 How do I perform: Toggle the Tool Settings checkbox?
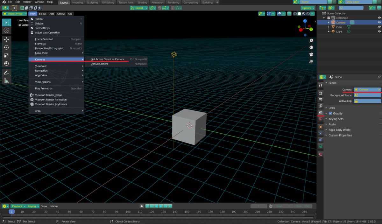32,28
